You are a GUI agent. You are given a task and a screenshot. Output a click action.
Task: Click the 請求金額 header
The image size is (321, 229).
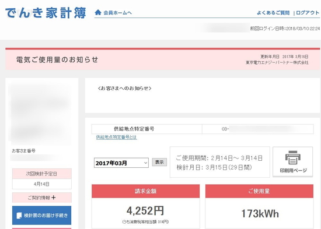pyautogui.click(x=145, y=191)
